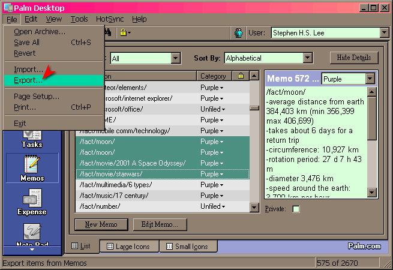Image resolution: width=393 pixels, height=270 pixels.
Task: Click memo detail scrollbar down arrow
Action: pyautogui.click(x=371, y=193)
